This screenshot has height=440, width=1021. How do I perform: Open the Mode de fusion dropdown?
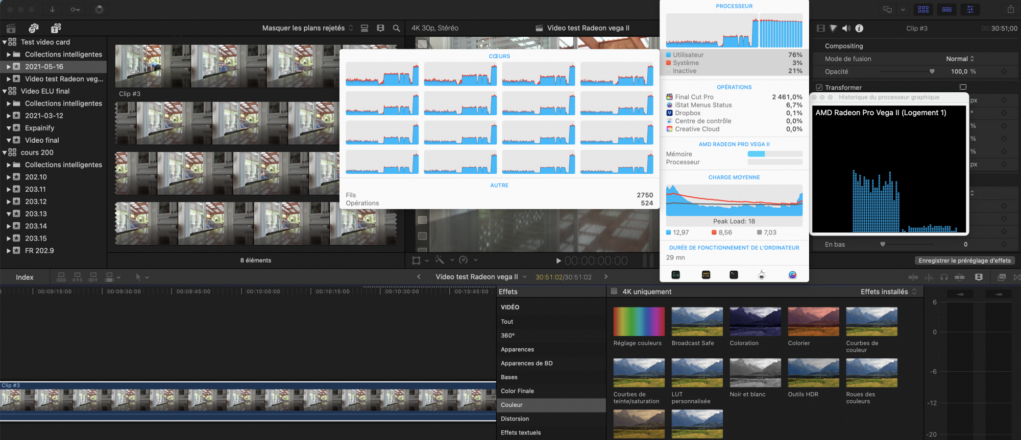pos(960,59)
